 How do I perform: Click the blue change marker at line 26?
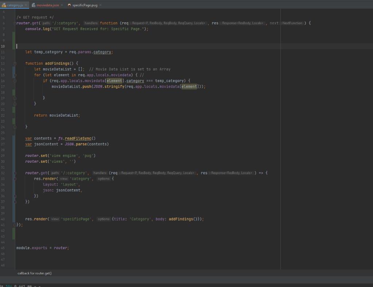click(x=13, y=138)
